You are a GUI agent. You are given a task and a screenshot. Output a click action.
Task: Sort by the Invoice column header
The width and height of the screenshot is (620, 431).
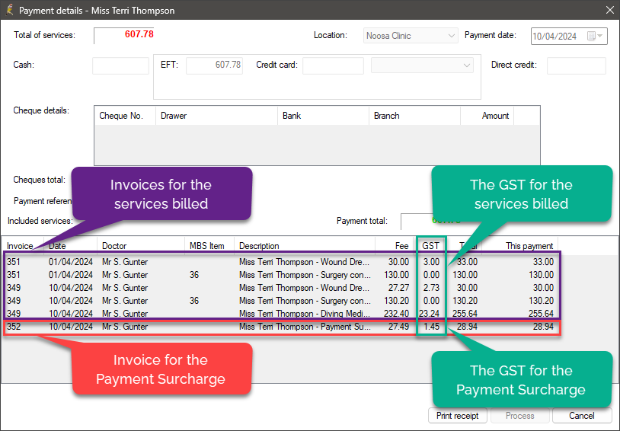tap(23, 246)
